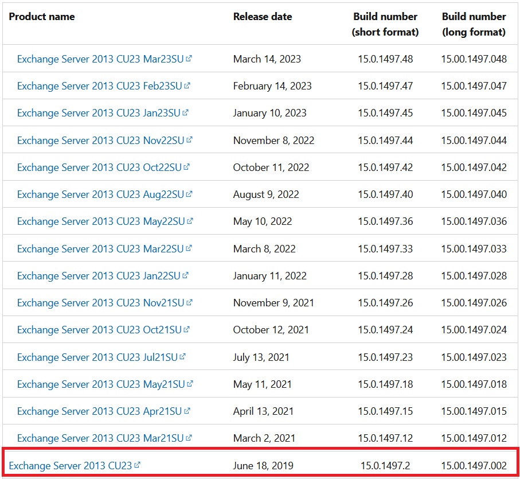Select long build number 15.00.1497.033
Screen dimensions: 520x479
tap(474, 249)
